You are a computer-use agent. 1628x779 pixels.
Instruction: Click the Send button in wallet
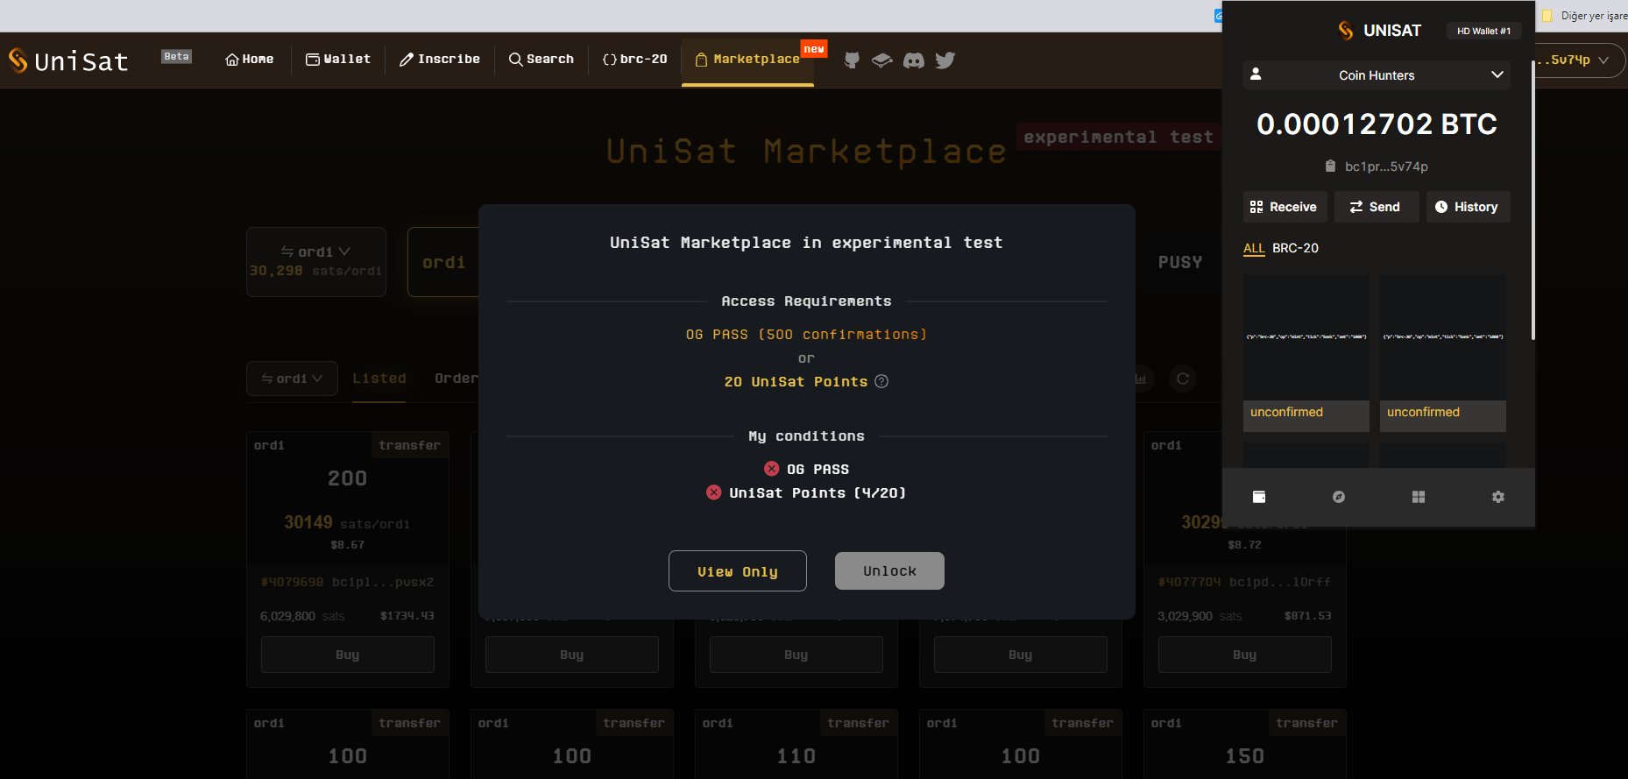[1377, 207]
